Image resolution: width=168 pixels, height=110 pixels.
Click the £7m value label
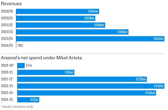click(29, 66)
